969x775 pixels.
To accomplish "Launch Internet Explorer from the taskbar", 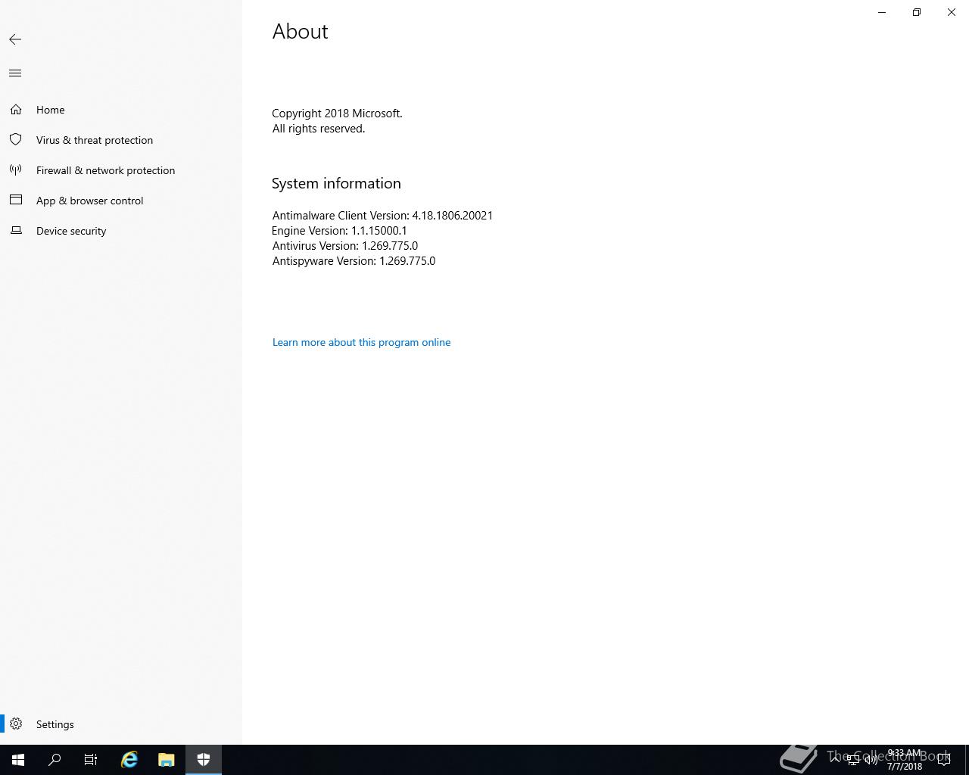I will click(x=129, y=760).
